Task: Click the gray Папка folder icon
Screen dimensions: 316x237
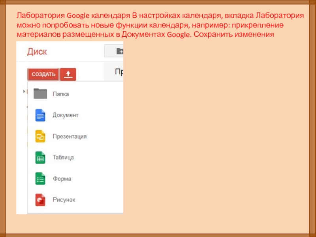Action: click(x=40, y=94)
